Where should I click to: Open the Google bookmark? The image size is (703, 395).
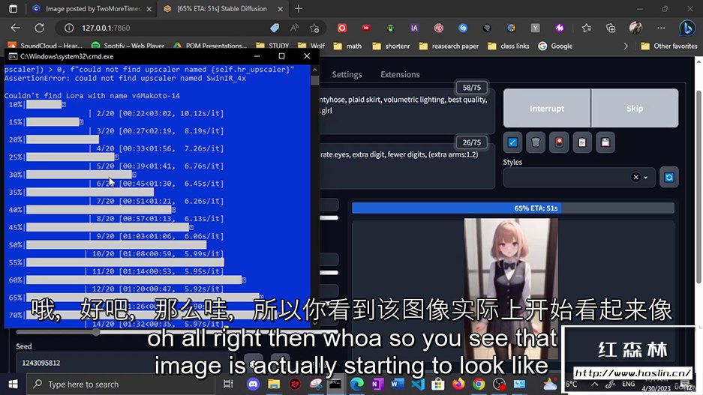pyautogui.click(x=555, y=46)
